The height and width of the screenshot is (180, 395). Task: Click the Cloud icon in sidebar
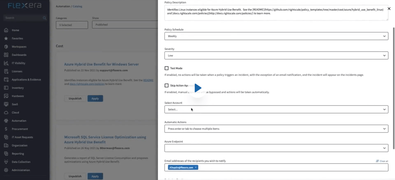click(6, 113)
